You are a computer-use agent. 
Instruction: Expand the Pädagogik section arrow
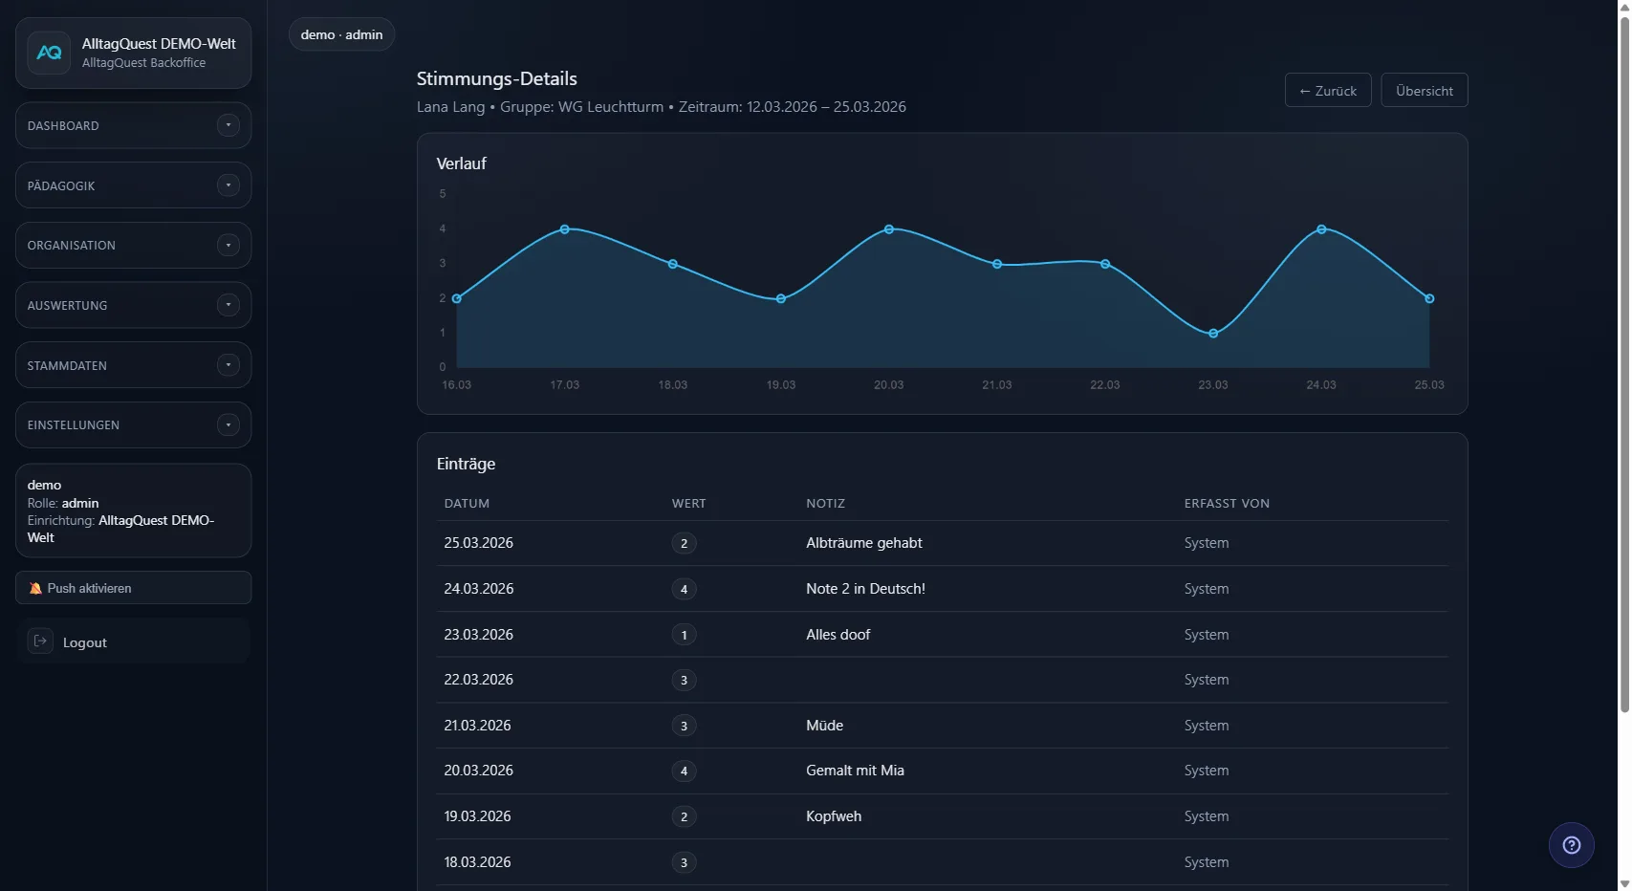[x=228, y=185]
